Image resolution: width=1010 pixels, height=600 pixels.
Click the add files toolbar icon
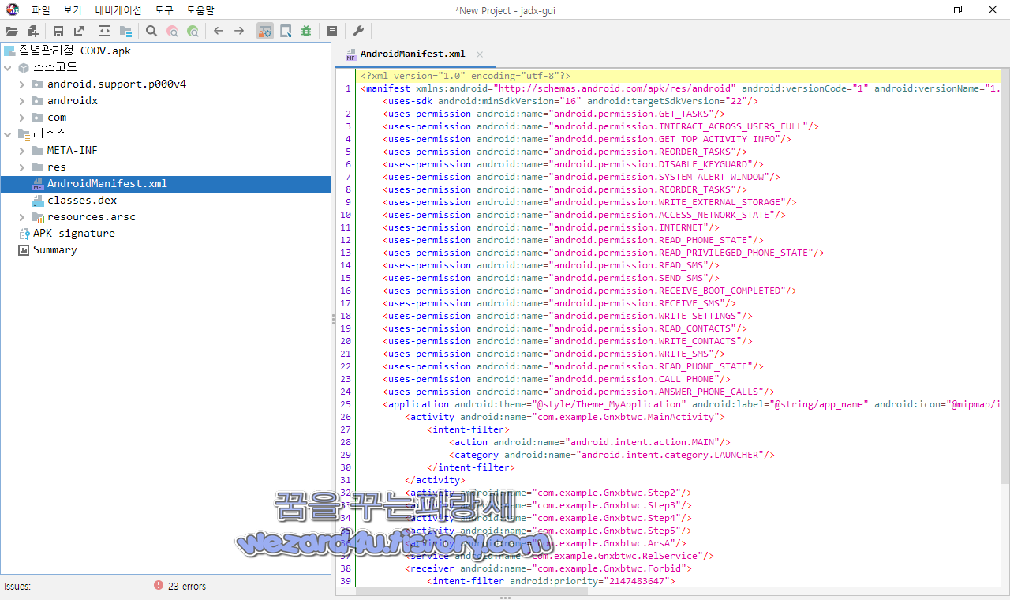pos(33,31)
